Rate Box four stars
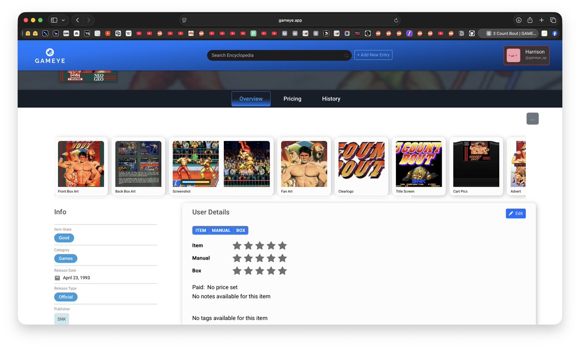The width and height of the screenshot is (580, 348). (271, 271)
